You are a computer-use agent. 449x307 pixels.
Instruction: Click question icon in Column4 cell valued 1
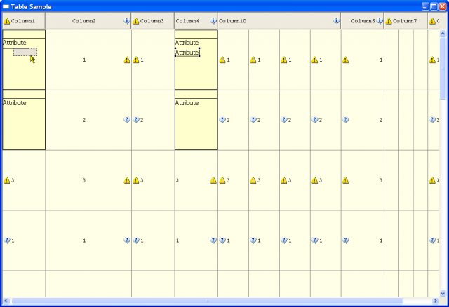pos(213,240)
